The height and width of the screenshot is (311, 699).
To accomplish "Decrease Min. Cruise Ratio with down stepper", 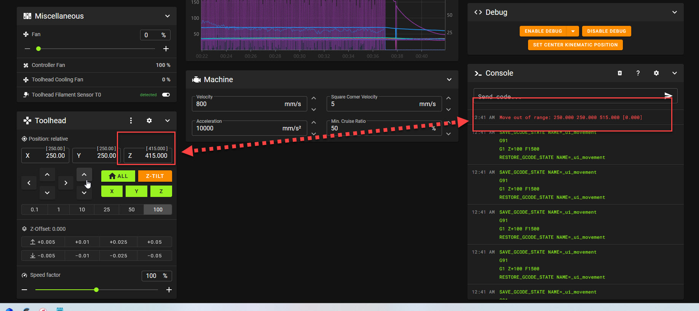I will tap(448, 134).
